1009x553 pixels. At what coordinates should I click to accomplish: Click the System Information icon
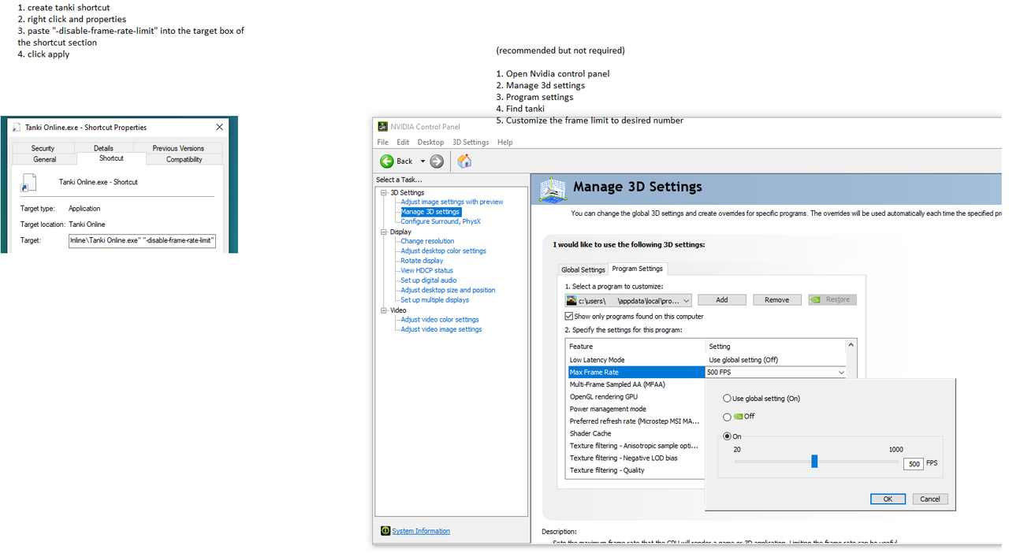pyautogui.click(x=385, y=531)
